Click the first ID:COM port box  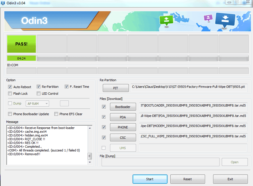coord(21,71)
